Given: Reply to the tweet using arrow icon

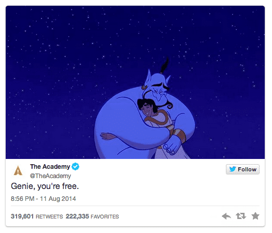Looking at the screenshot, I should pyautogui.click(x=226, y=216).
